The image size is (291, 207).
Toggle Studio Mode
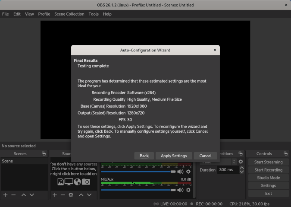[268, 178]
